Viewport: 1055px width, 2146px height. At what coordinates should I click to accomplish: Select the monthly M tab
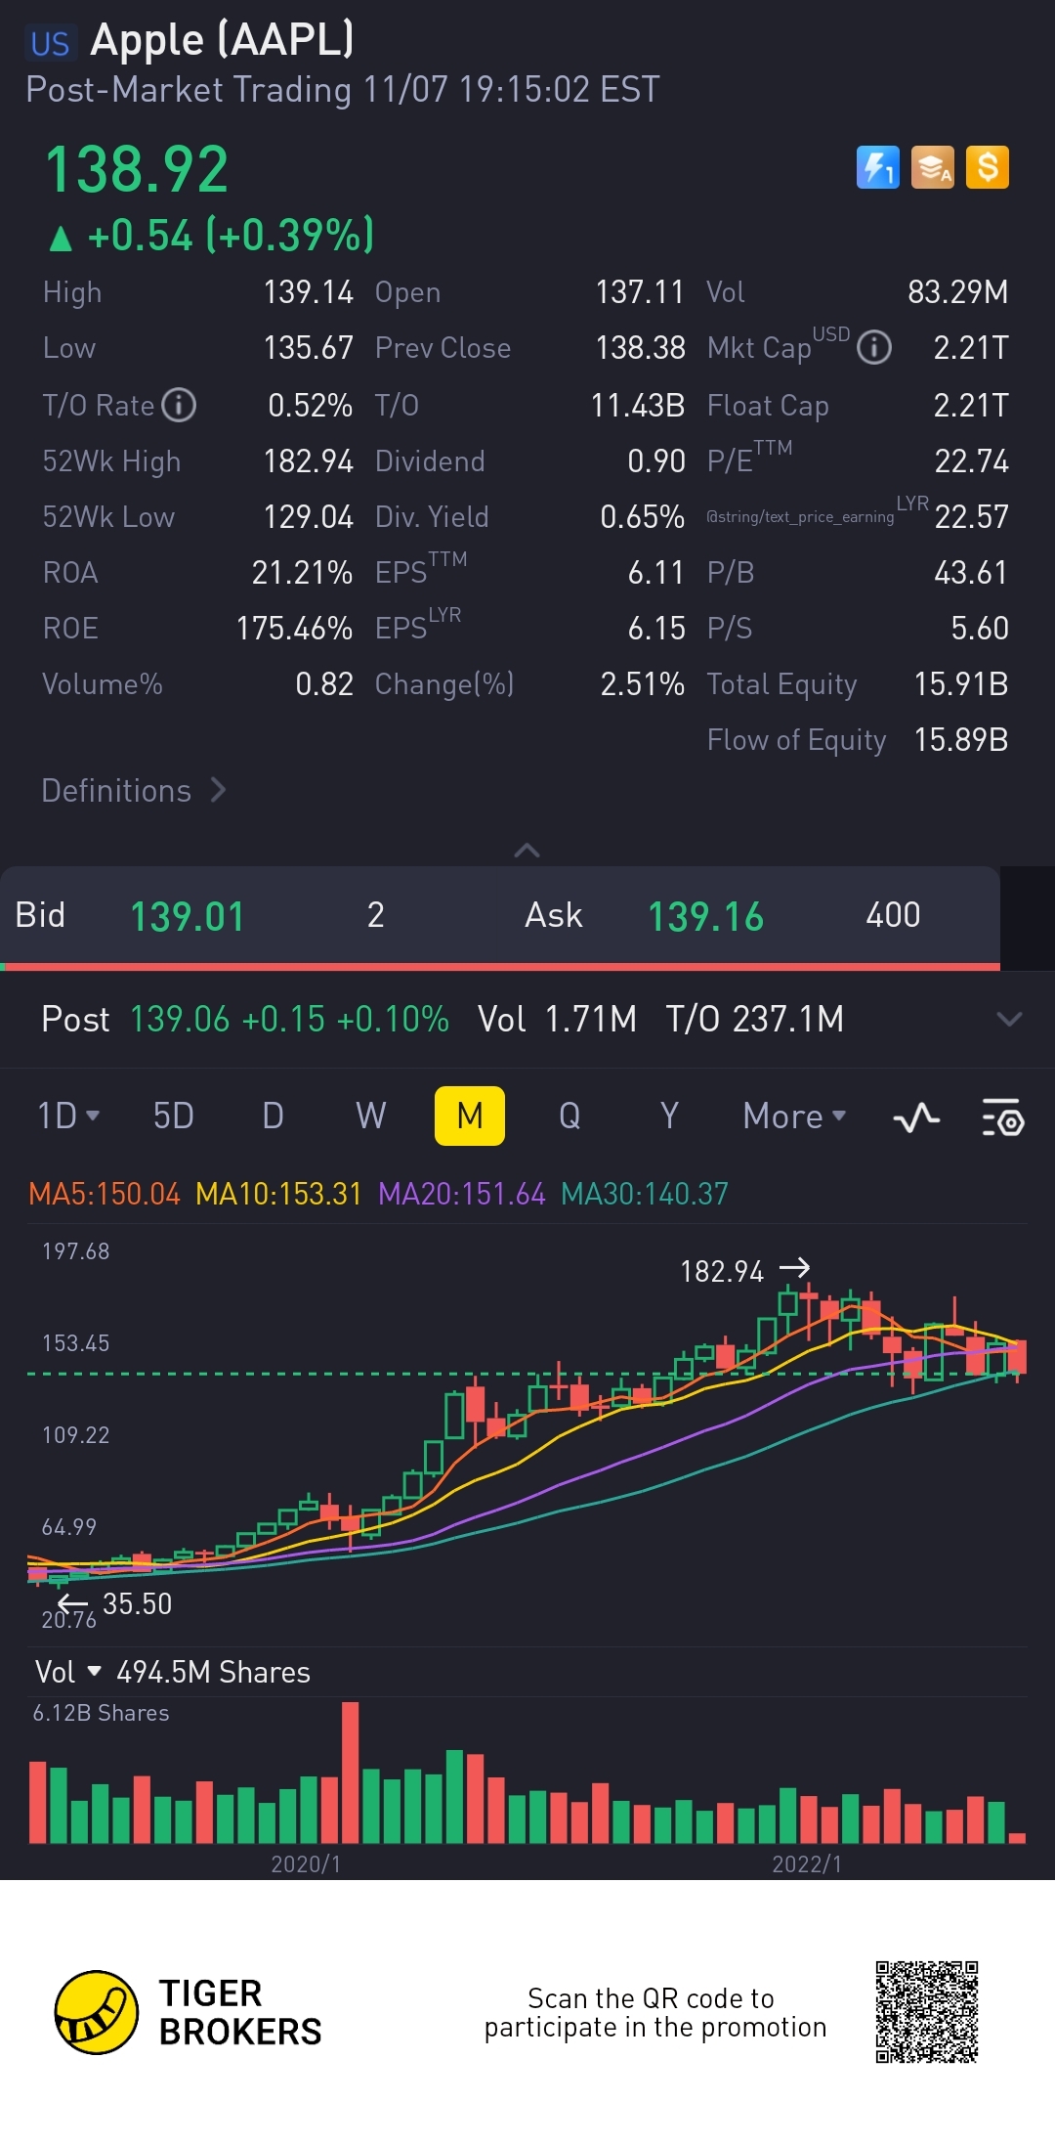(x=470, y=1116)
